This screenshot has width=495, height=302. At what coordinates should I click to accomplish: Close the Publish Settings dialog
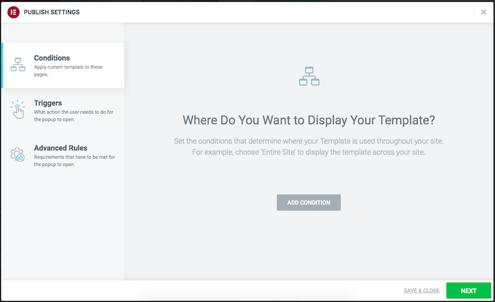(483, 12)
